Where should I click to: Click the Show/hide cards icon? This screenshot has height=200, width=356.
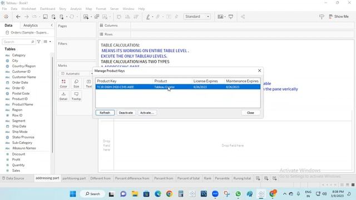tap(220, 17)
